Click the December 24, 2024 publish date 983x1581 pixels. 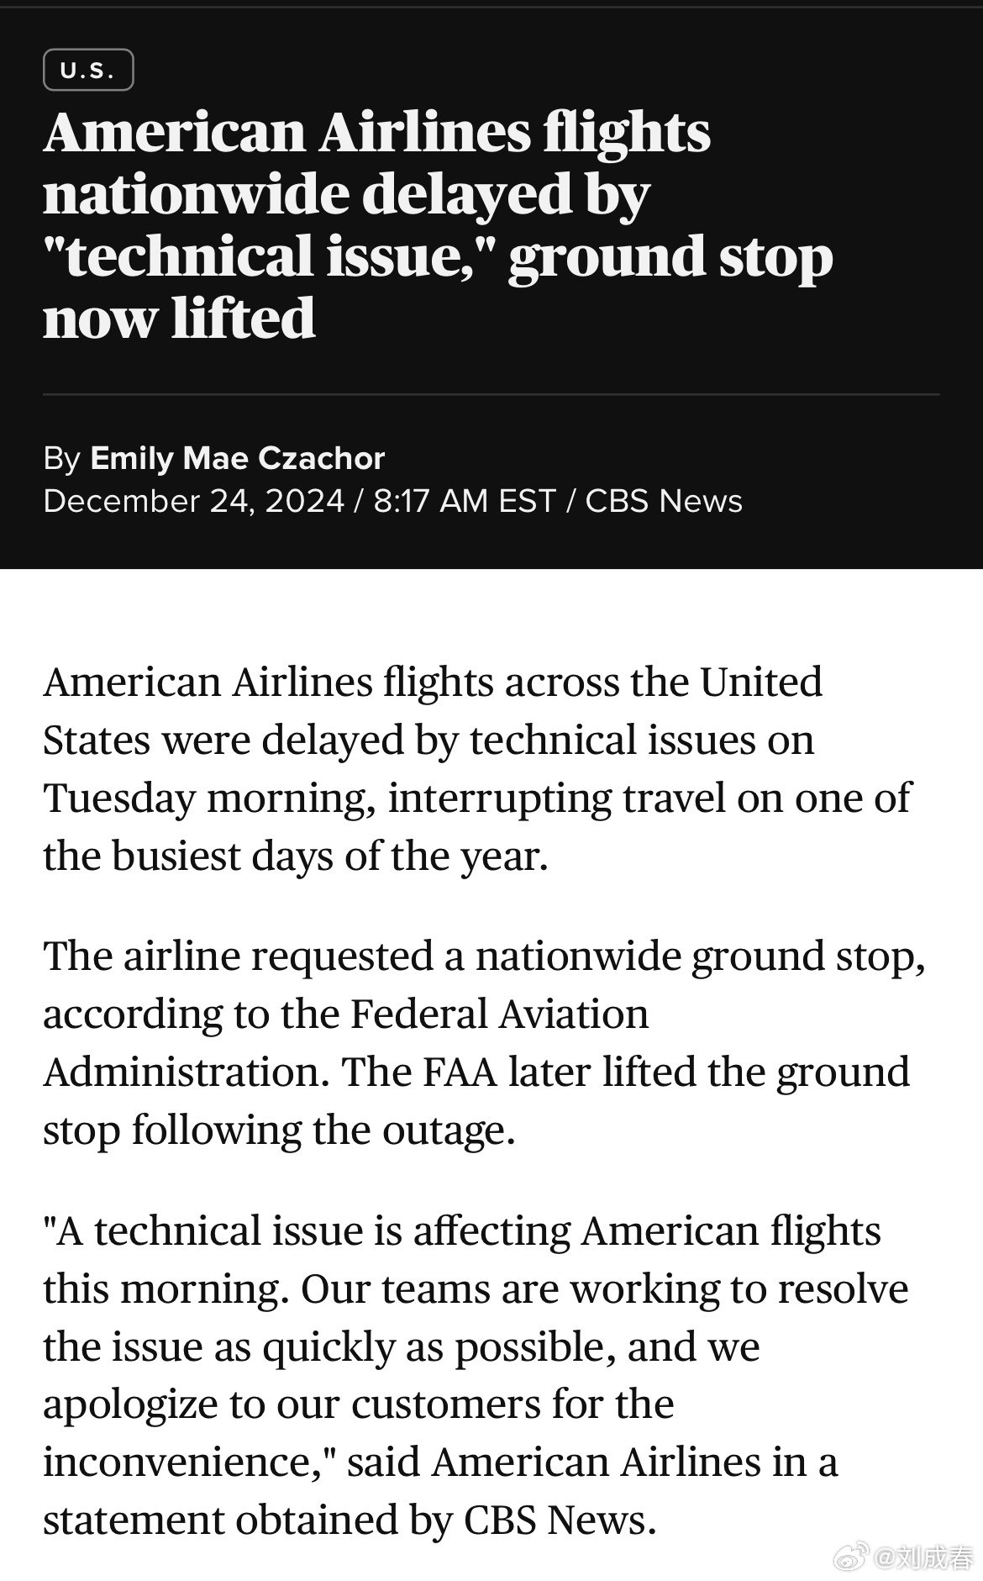click(194, 501)
